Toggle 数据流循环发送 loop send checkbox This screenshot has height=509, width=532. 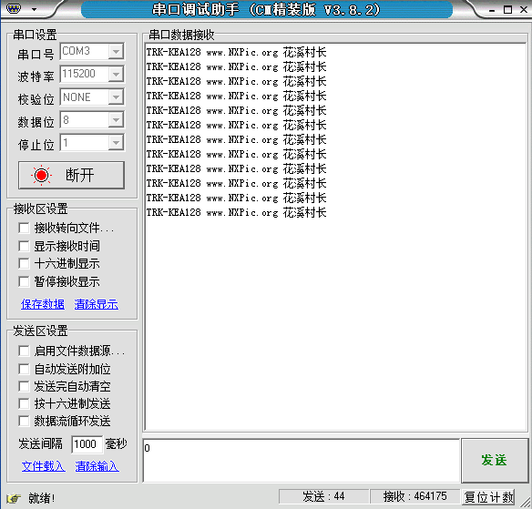click(24, 421)
